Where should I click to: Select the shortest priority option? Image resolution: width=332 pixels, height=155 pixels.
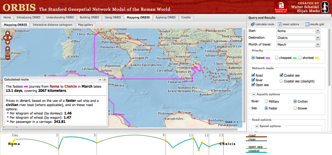[x=300, y=58]
